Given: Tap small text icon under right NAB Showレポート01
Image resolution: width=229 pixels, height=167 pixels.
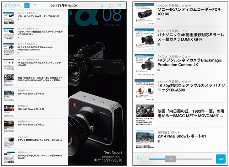Looking at the screenshot, I should click(159, 141).
